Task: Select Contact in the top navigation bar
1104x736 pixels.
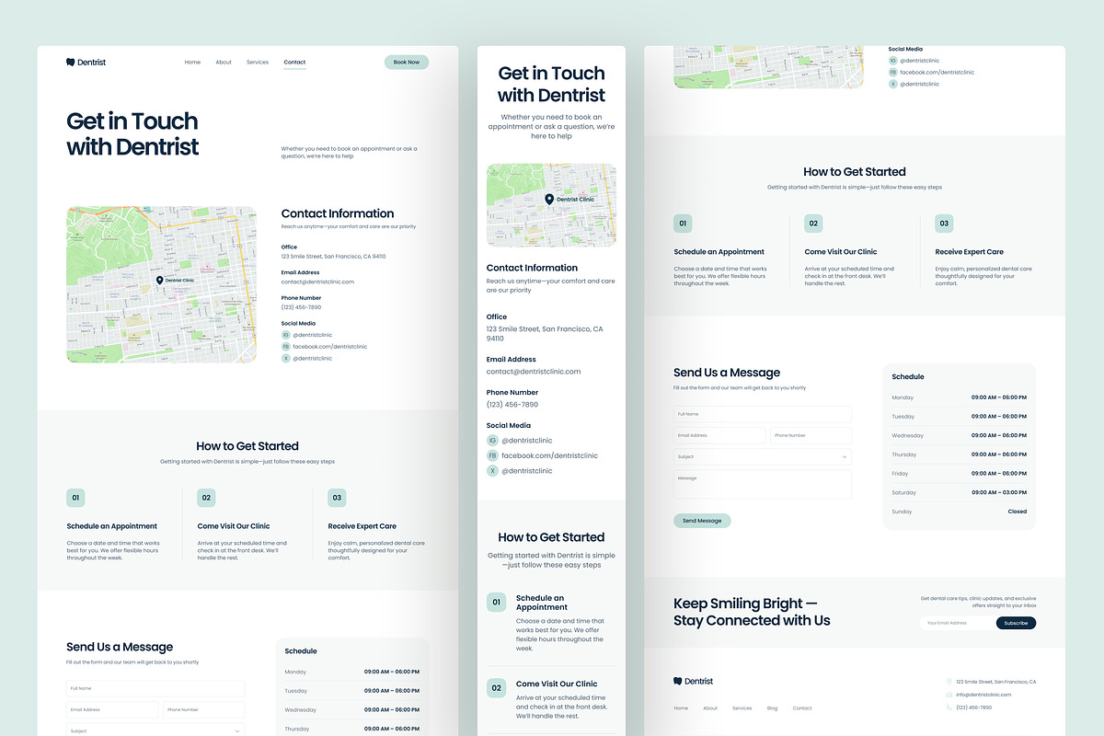Action: click(294, 63)
